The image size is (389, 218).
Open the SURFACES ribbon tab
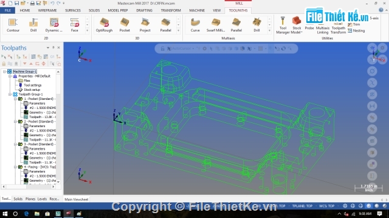73,10
